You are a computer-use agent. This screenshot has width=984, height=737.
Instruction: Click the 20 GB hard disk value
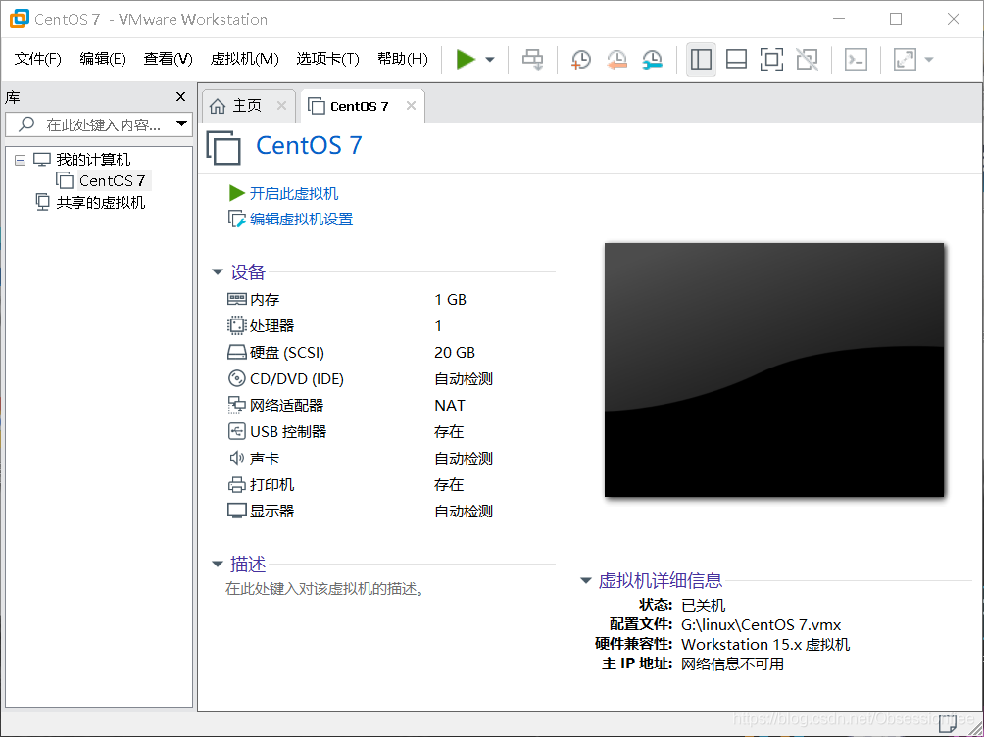455,352
